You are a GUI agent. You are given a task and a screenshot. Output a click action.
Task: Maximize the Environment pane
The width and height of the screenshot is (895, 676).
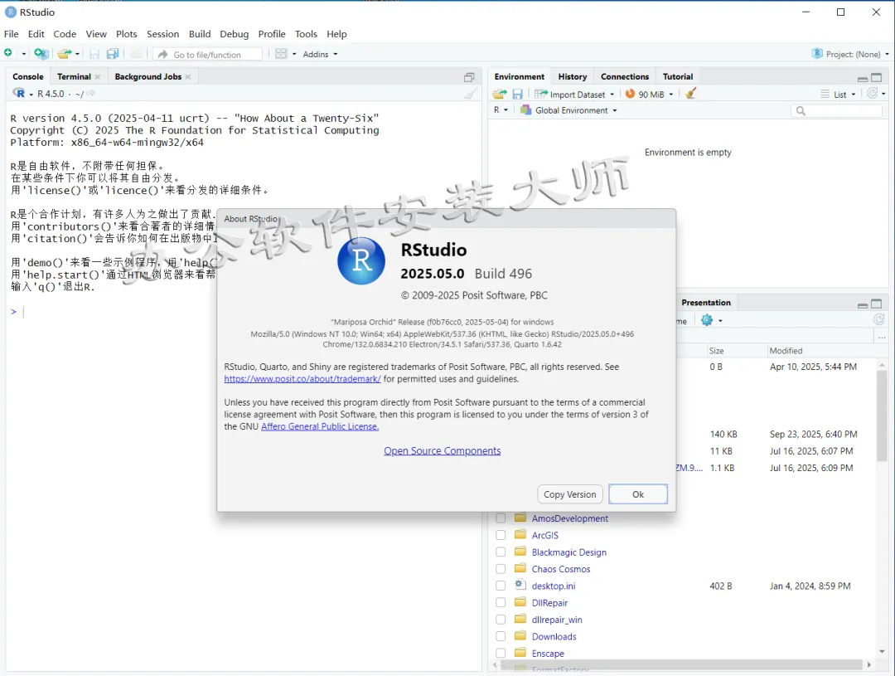point(877,77)
